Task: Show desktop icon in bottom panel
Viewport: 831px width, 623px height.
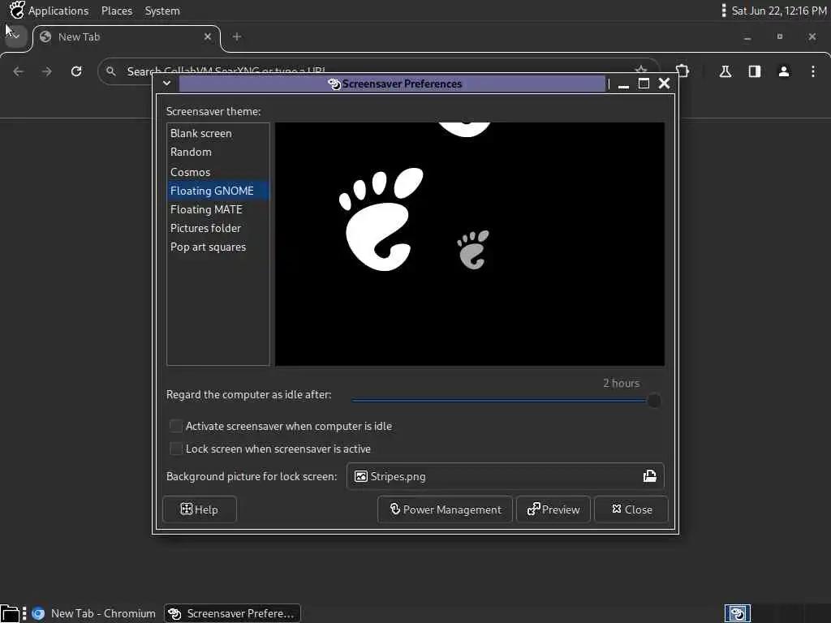Action: (10, 613)
